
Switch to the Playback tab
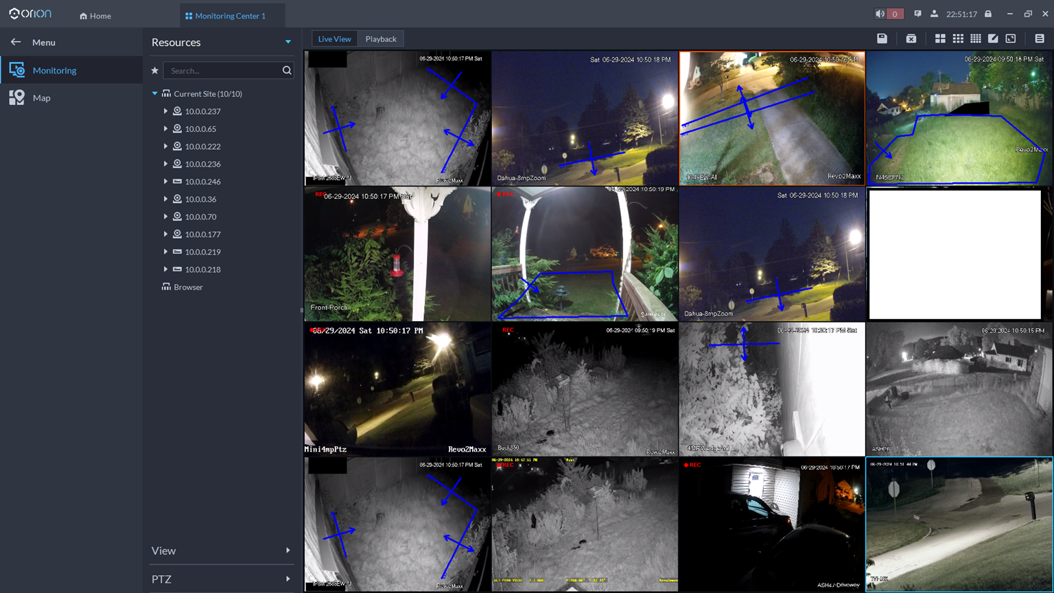[381, 39]
